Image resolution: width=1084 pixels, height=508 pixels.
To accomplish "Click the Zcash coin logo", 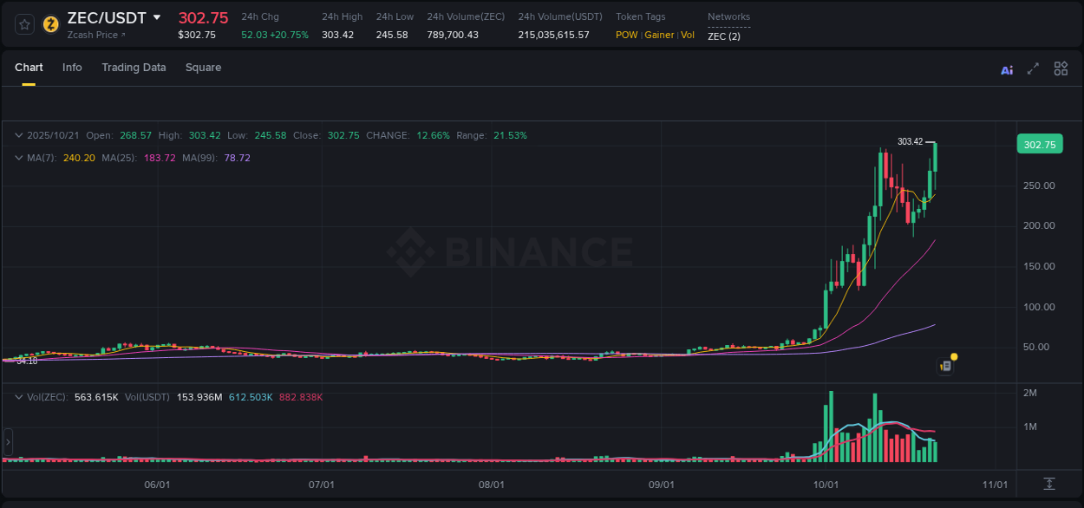I will [49, 24].
